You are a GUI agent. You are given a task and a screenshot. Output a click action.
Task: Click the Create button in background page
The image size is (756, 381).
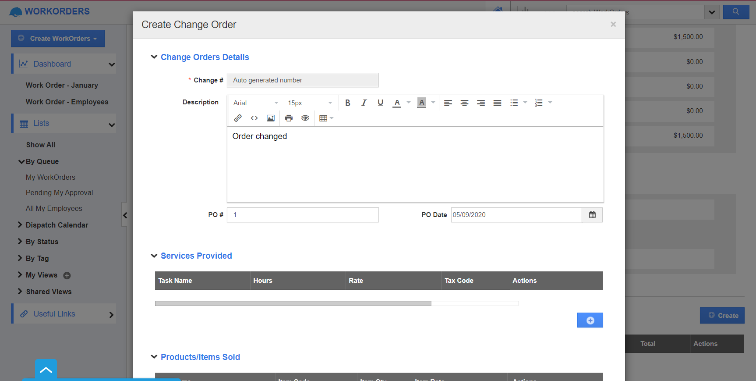coord(722,315)
